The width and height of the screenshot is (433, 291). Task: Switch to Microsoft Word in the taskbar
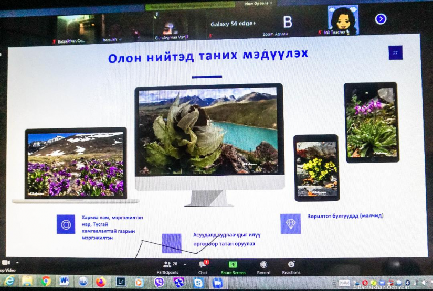click(x=65, y=282)
